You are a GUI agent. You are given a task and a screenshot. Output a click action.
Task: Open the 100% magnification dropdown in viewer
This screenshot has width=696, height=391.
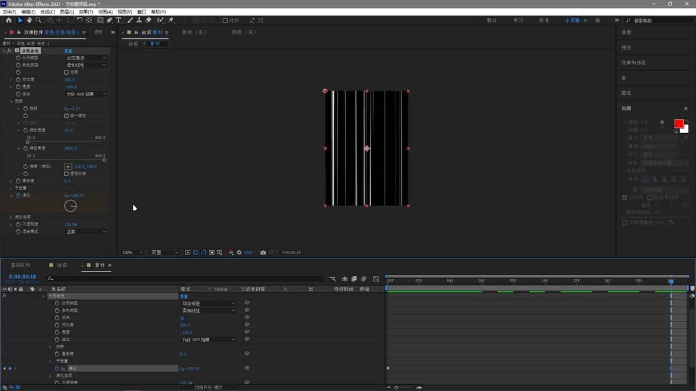133,253
